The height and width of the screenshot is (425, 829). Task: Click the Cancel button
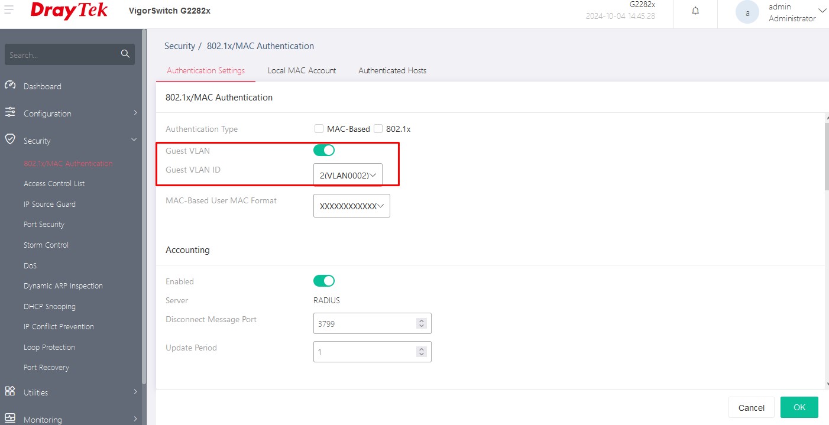pos(751,407)
